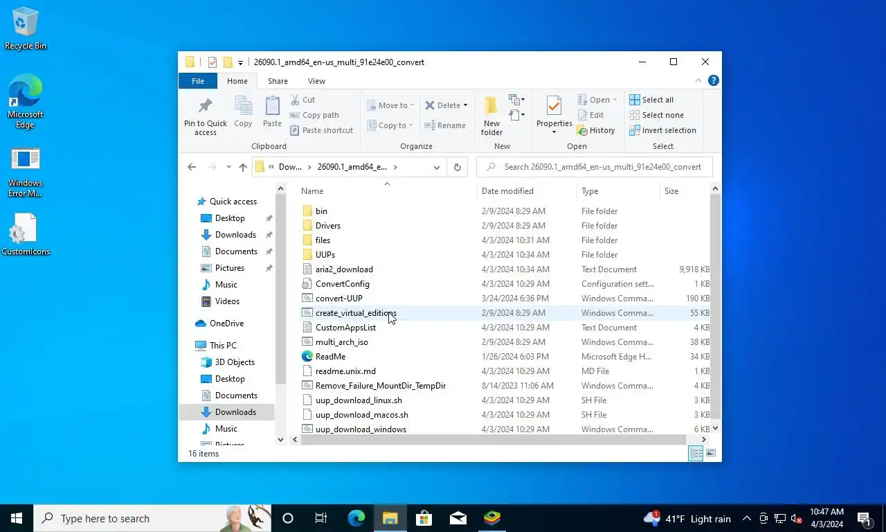This screenshot has width=886, height=532.
Task: Click the Cut scissors button
Action: point(302,100)
